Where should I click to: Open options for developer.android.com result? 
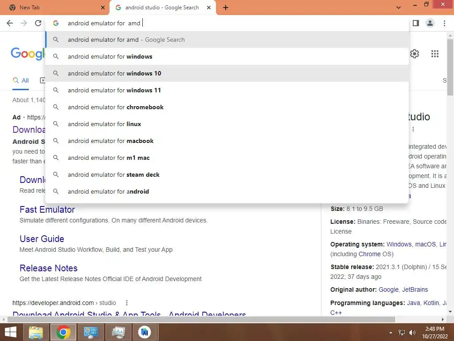(126, 303)
